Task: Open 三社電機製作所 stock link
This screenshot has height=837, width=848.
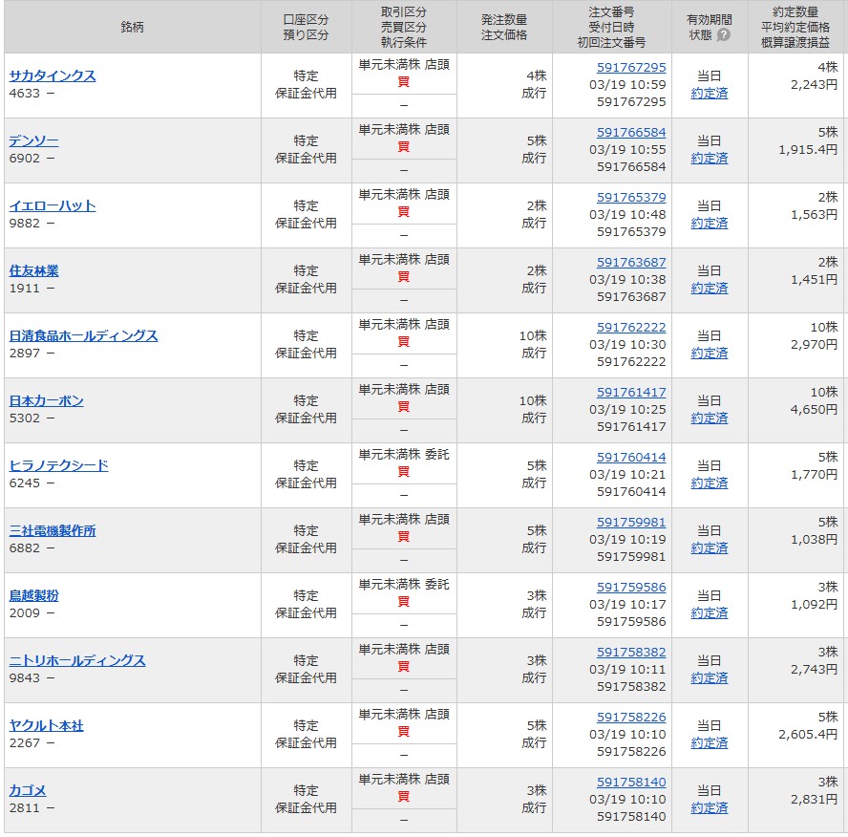Action: (x=53, y=531)
